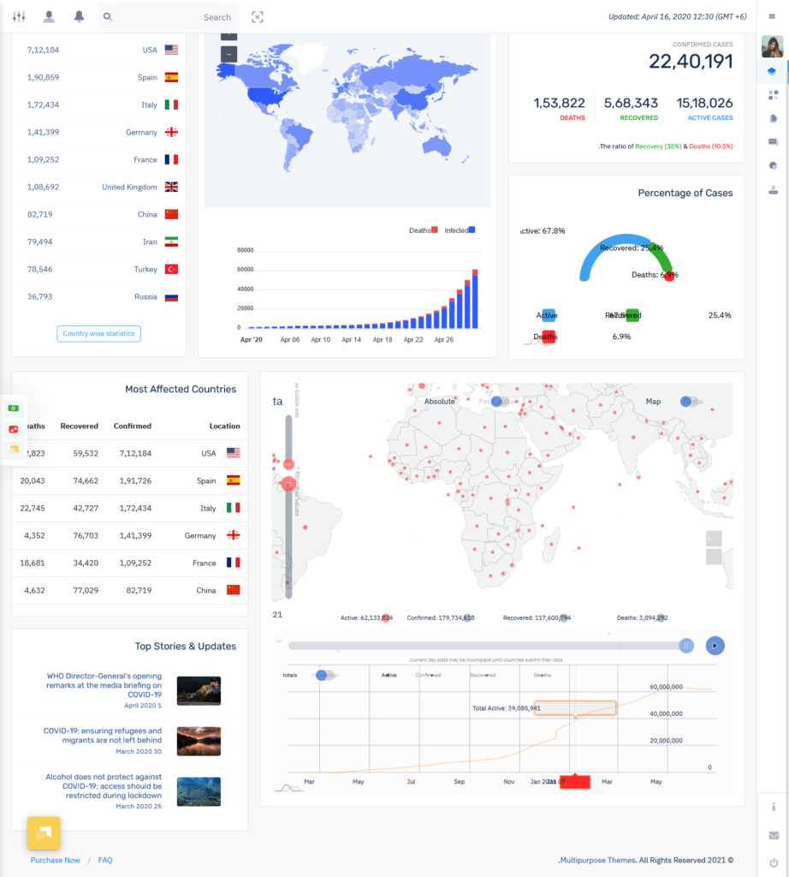
Task: Click the WHO briefing story thumbnail
Action: coord(199,691)
